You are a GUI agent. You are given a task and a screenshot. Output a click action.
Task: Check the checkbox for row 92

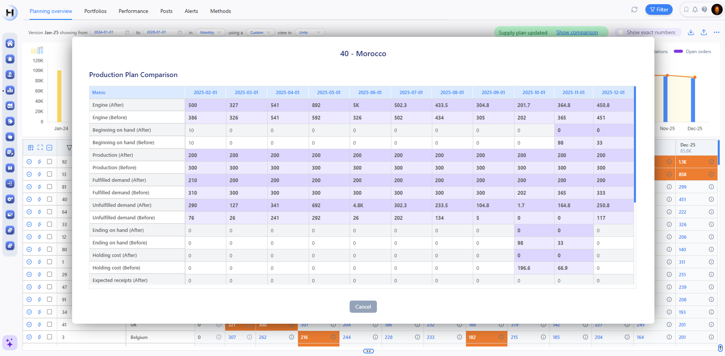[x=49, y=162]
